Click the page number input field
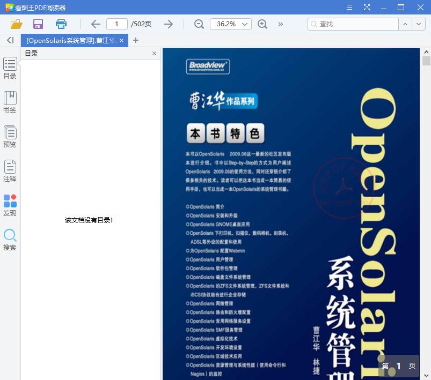 pos(117,24)
